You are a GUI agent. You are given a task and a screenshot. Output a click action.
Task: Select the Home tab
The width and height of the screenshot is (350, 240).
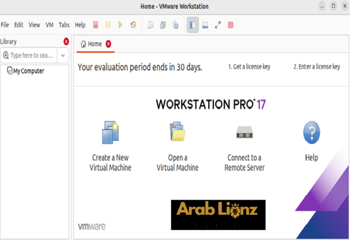[x=95, y=44]
